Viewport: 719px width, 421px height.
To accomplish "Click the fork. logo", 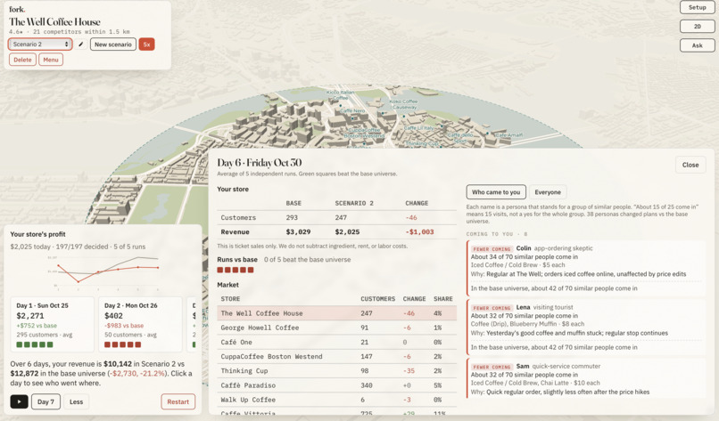I will click(17, 9).
